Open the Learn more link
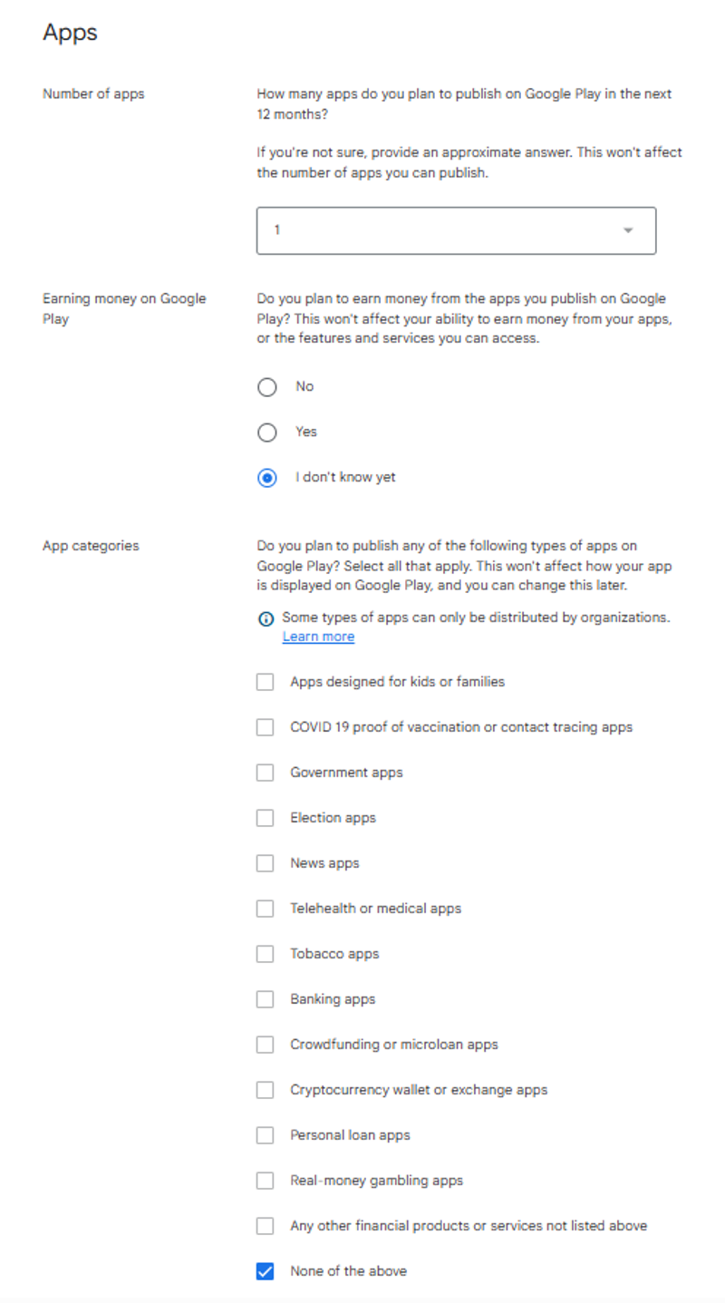This screenshot has width=725, height=1303. click(x=318, y=636)
